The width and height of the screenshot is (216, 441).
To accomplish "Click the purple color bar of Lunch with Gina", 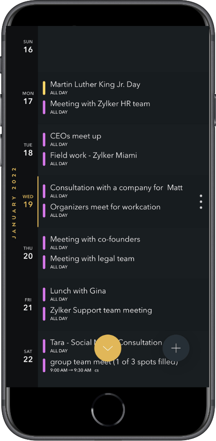I will 44,294.
